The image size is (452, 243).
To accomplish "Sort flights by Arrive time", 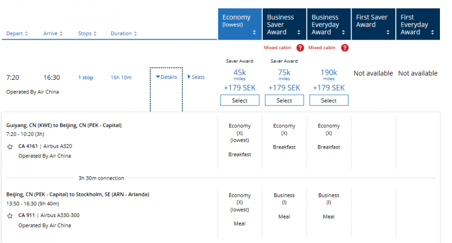I will 53,34.
